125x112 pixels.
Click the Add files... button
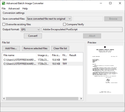(11, 48)
